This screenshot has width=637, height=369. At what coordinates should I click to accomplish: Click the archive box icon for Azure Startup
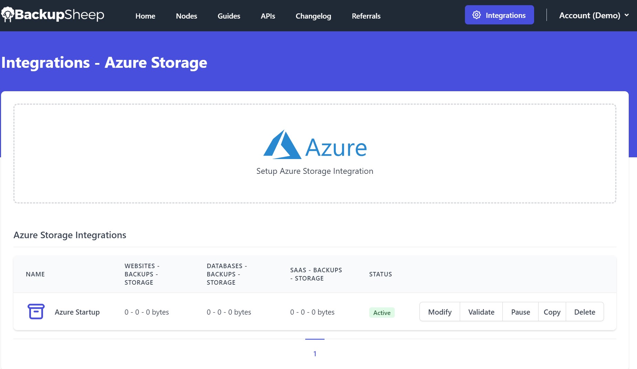click(36, 312)
